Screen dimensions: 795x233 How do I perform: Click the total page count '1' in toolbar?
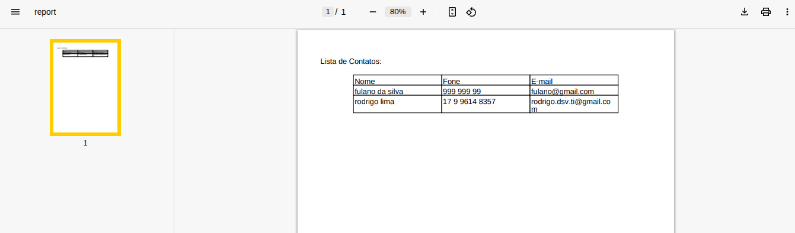[343, 12]
